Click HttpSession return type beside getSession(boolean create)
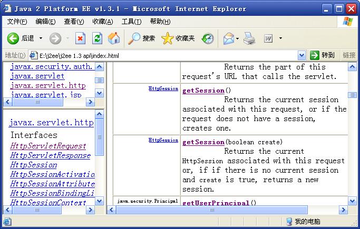The height and width of the screenshot is (229, 360). coord(163,140)
